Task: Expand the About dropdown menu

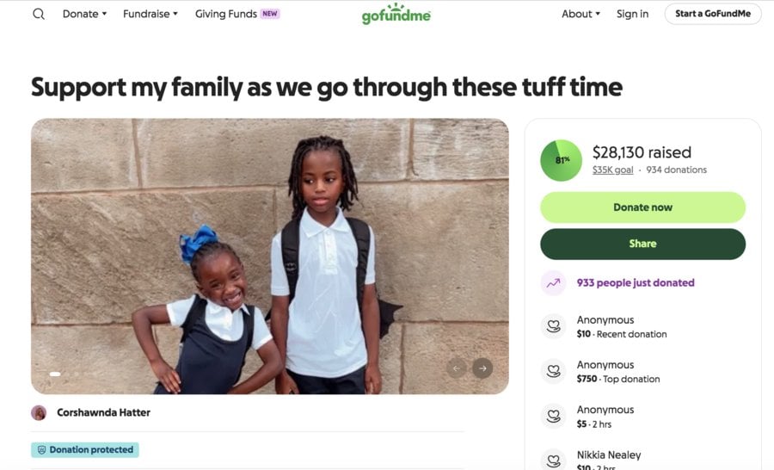Action: pyautogui.click(x=580, y=14)
